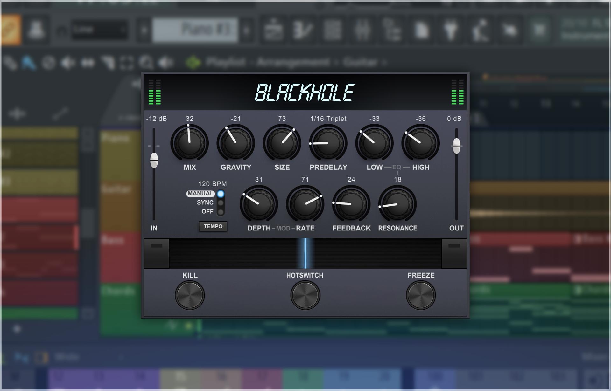This screenshot has height=391, width=611.
Task: Click the LOW EQ knob
Action: pyautogui.click(x=374, y=143)
